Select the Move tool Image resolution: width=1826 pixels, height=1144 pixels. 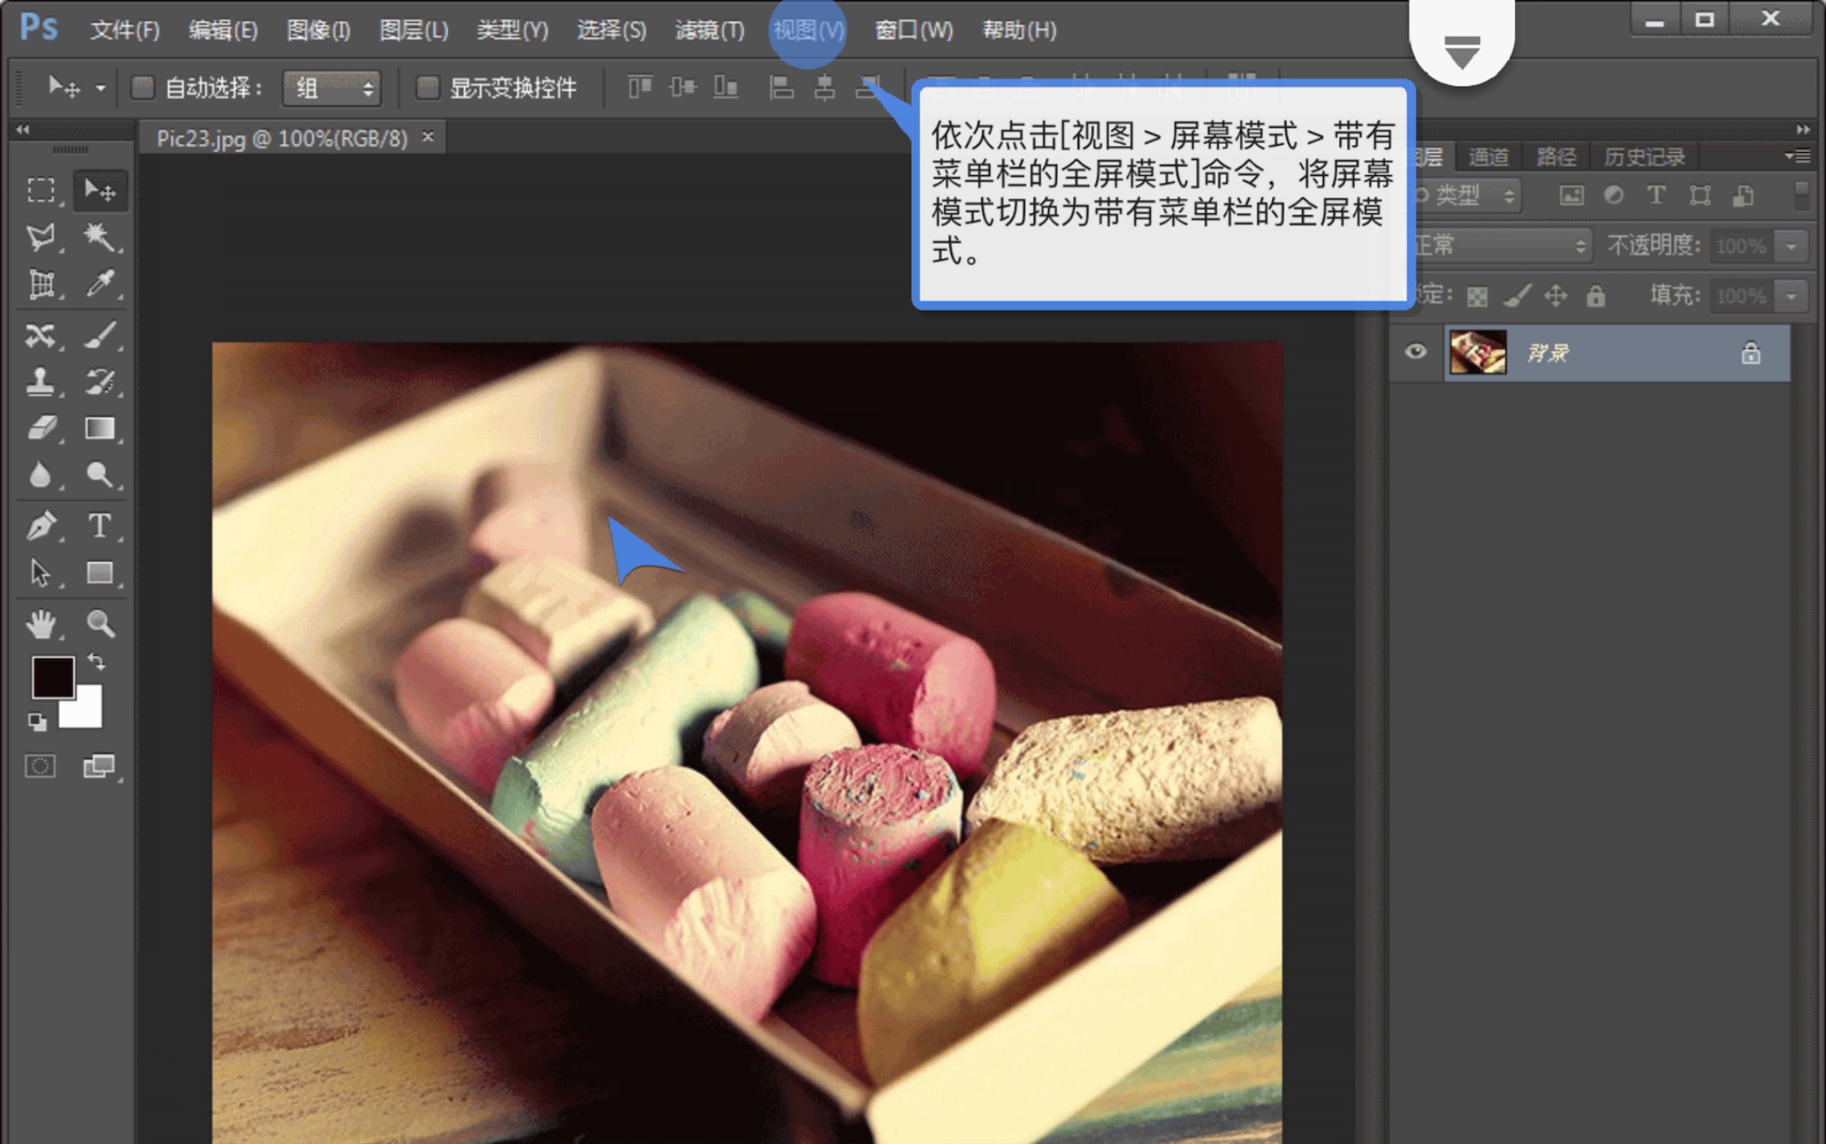[x=100, y=191]
